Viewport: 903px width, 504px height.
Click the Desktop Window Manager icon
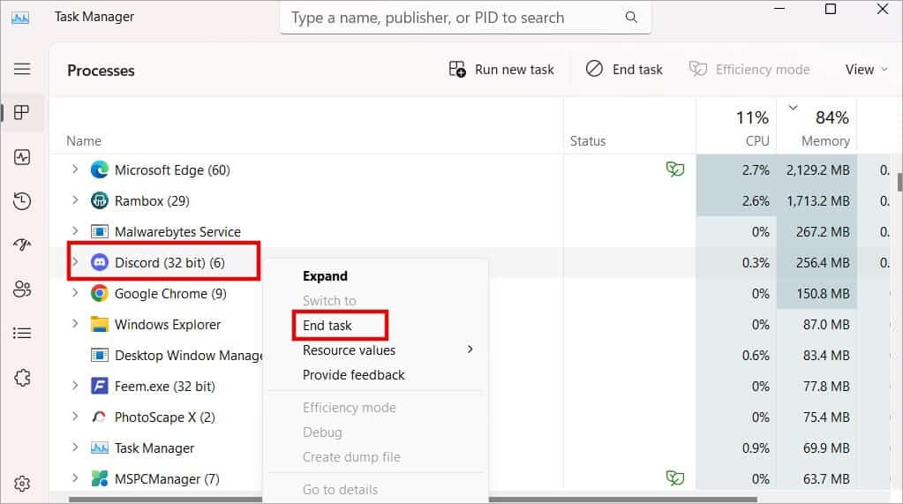click(99, 356)
